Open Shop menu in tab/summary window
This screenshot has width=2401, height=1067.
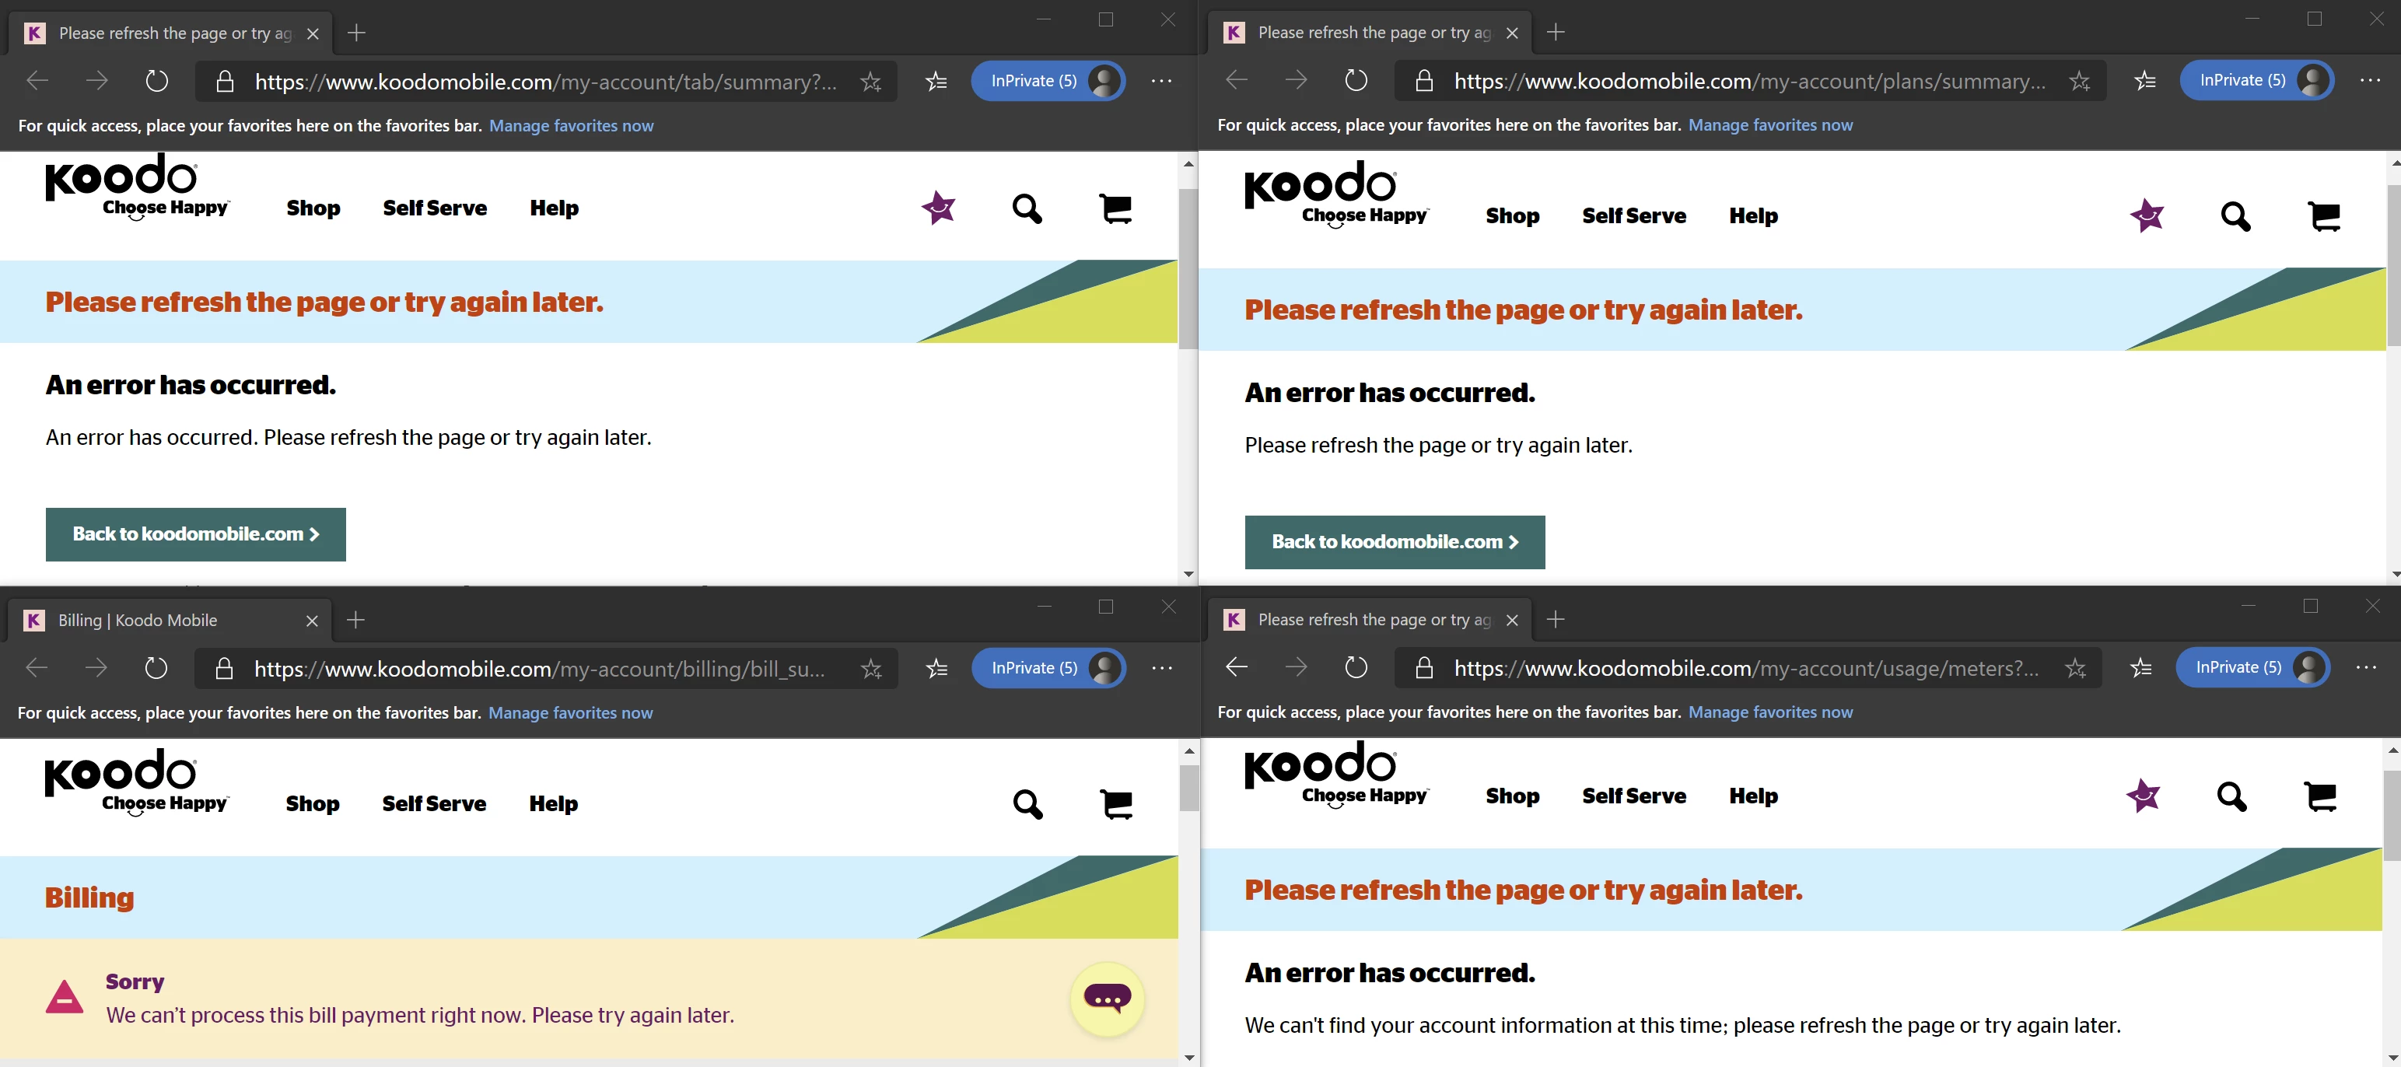[x=313, y=208]
